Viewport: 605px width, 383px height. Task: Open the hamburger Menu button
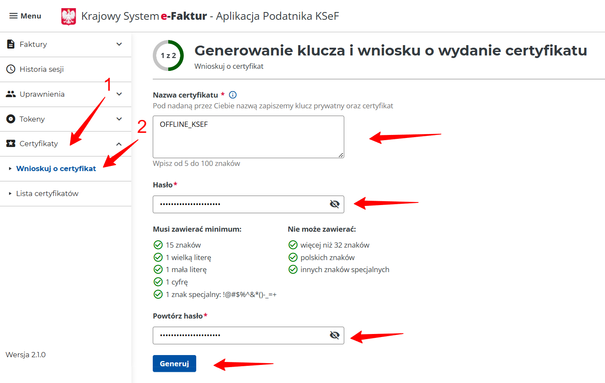click(25, 16)
